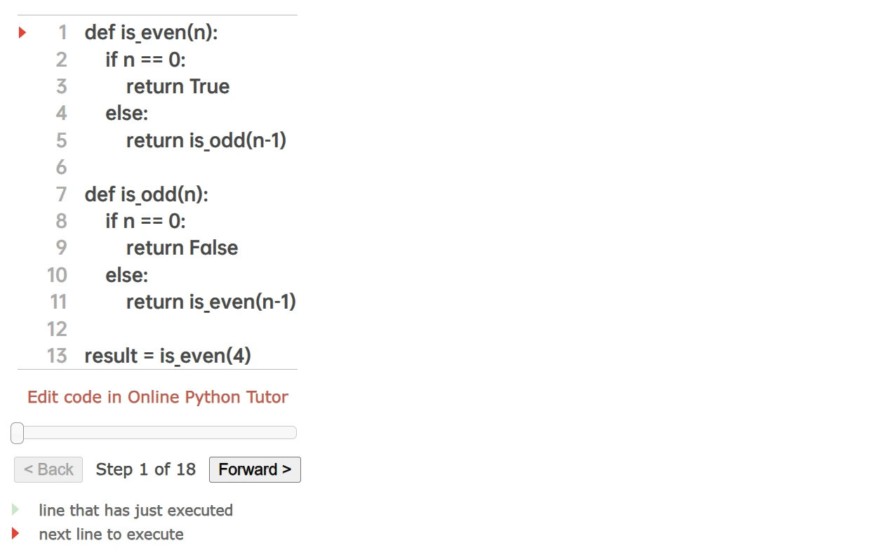Viewport: 887px width, 550px height.
Task: Click the "next line to execute" legend text
Action: [111, 534]
